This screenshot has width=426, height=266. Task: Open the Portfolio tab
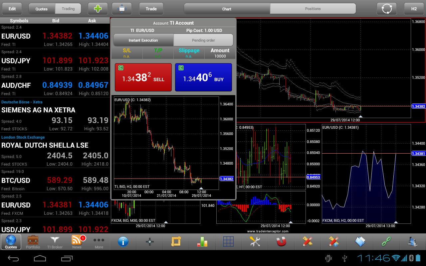pyautogui.click(x=33, y=242)
